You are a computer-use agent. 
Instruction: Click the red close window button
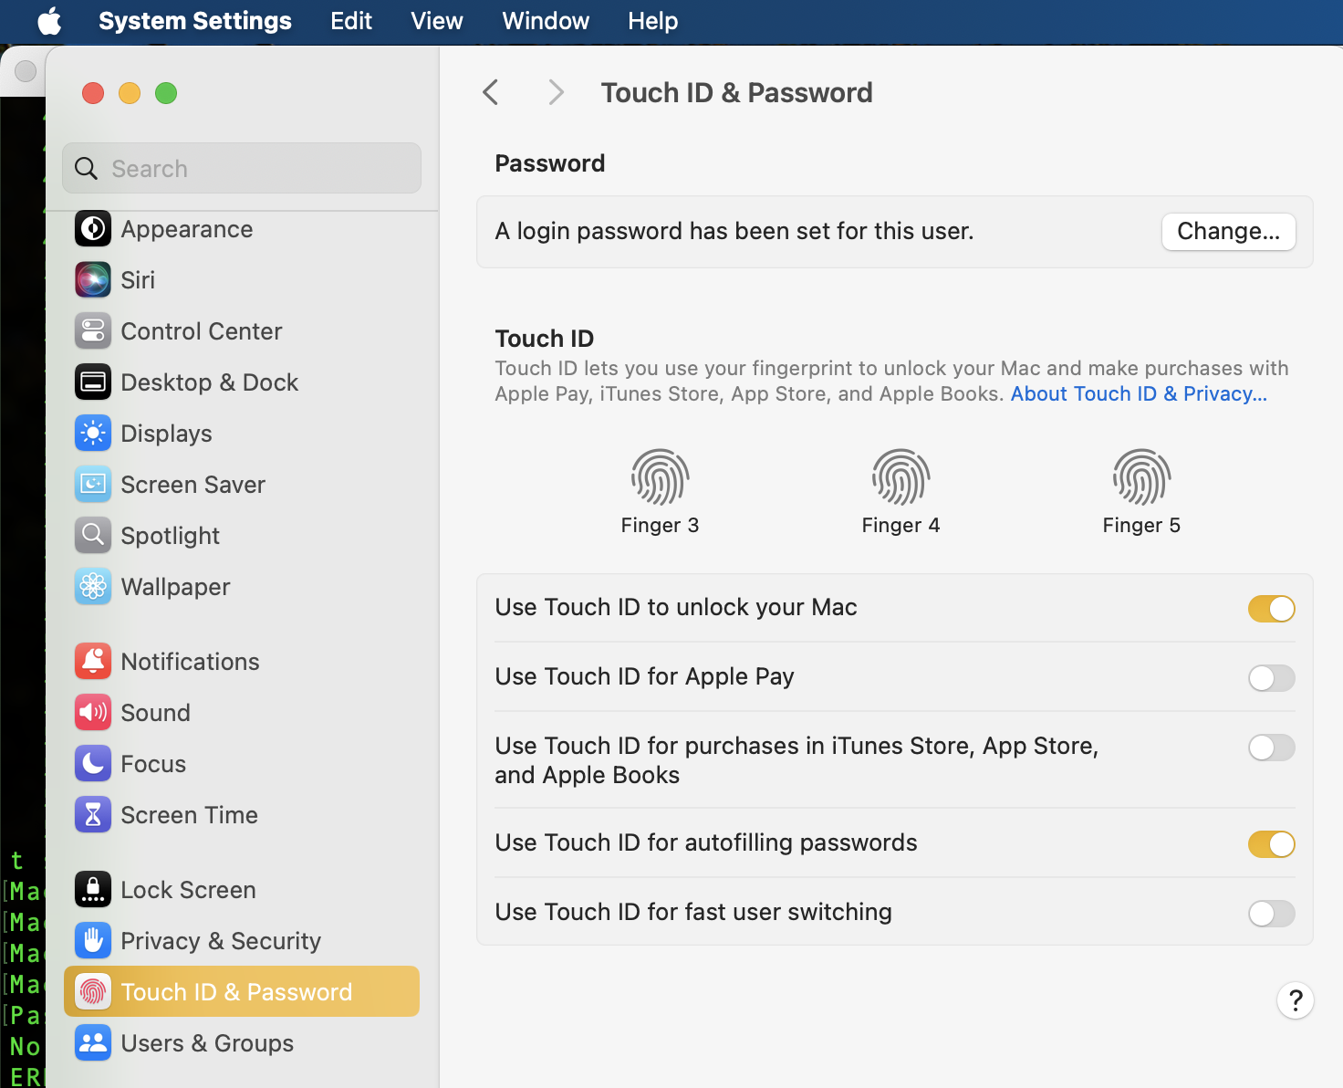93,93
